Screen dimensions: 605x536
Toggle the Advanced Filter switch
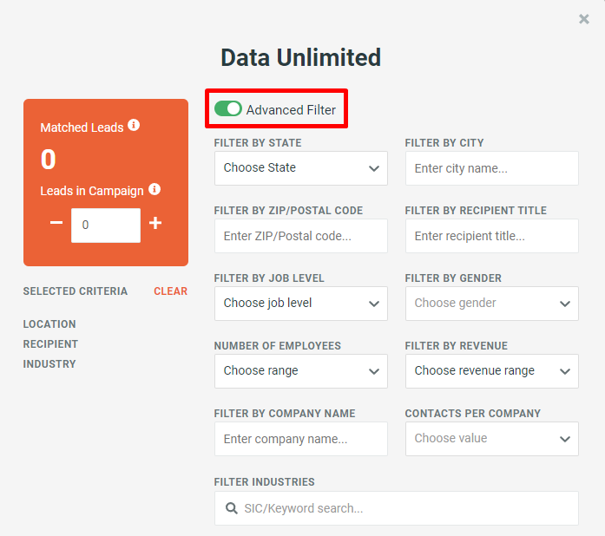tap(228, 108)
